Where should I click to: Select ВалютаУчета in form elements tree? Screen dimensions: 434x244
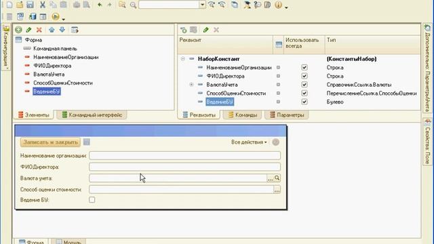pyautogui.click(x=49, y=75)
